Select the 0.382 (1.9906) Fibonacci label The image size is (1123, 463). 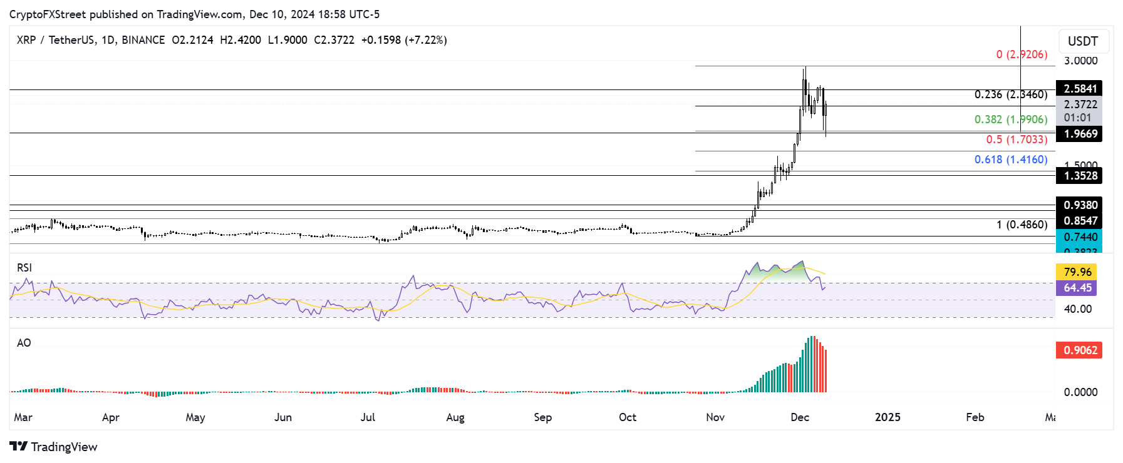(x=1010, y=120)
